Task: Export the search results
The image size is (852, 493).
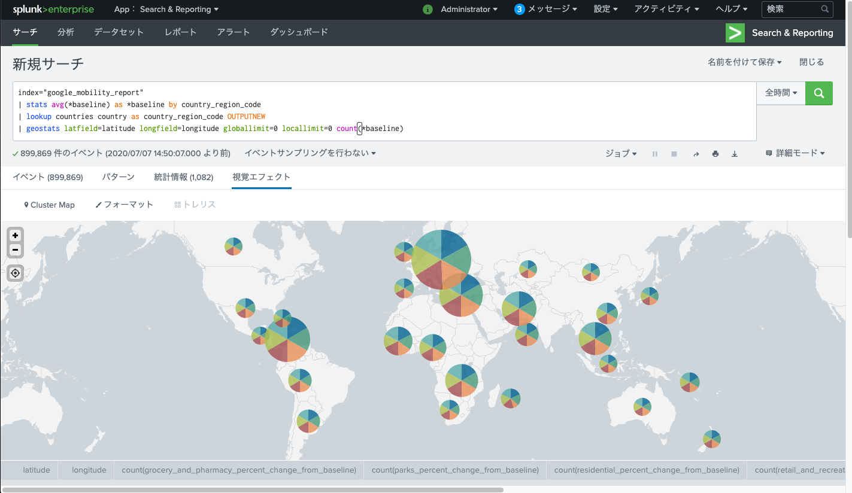Action: (x=735, y=154)
